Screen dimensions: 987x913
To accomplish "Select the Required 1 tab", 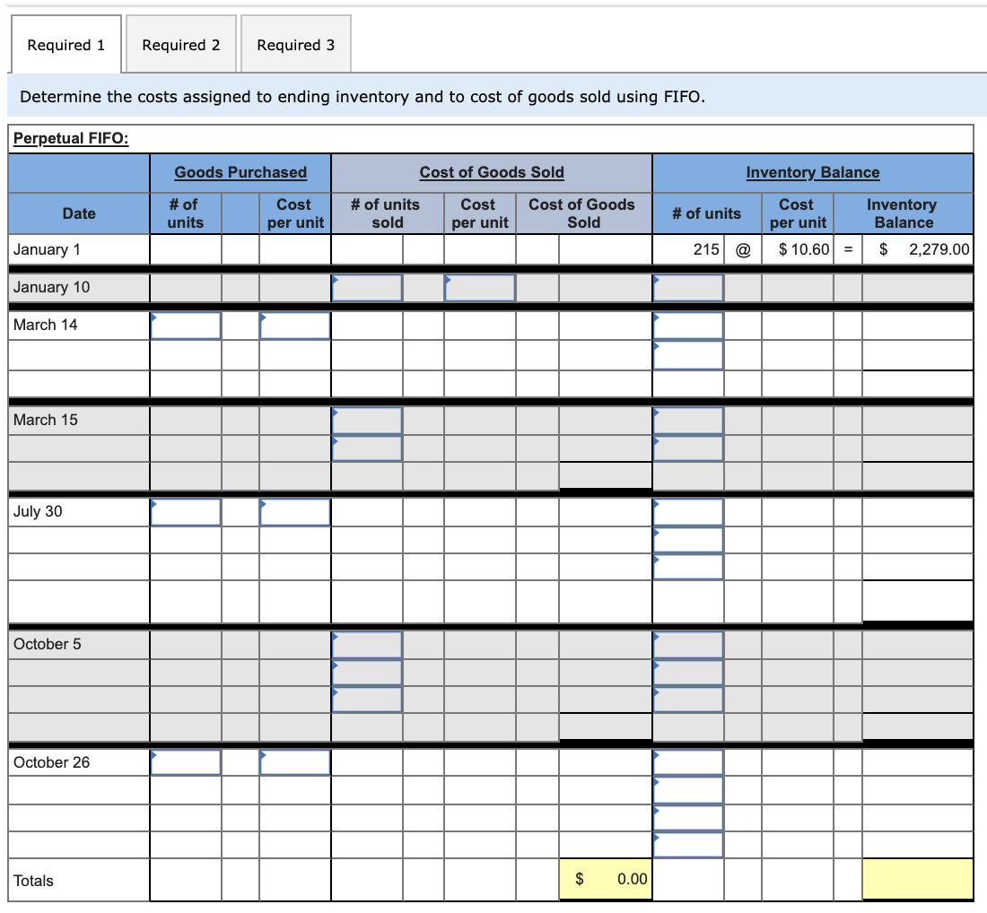I will (x=65, y=43).
